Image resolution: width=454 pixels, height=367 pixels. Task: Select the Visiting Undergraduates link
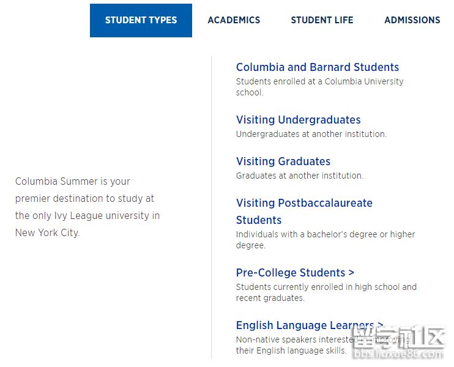298,120
